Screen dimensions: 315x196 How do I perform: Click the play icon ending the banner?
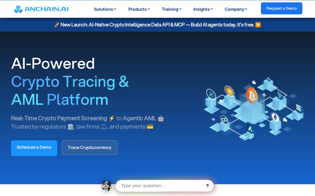coord(258,25)
